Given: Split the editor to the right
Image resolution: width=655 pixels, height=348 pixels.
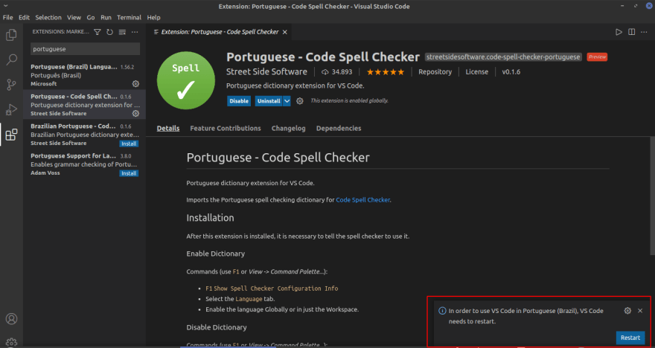Looking at the screenshot, I should [632, 32].
